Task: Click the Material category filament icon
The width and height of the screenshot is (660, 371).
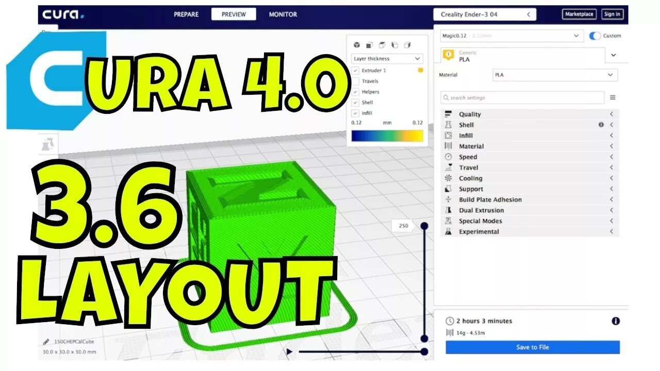Action: [x=448, y=146]
